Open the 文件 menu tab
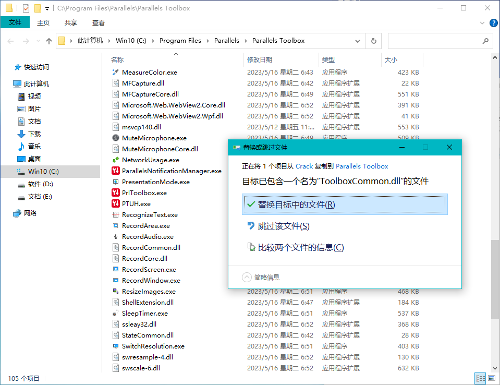This screenshot has height=385, width=500. 15,22
